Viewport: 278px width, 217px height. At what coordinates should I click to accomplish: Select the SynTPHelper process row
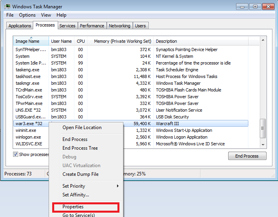click(x=131, y=49)
